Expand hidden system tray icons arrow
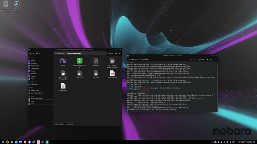257x144 pixels. [x=236, y=142]
